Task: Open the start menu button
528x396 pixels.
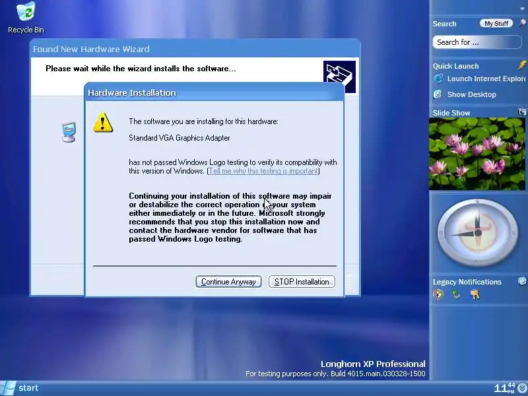Action: 20,388
